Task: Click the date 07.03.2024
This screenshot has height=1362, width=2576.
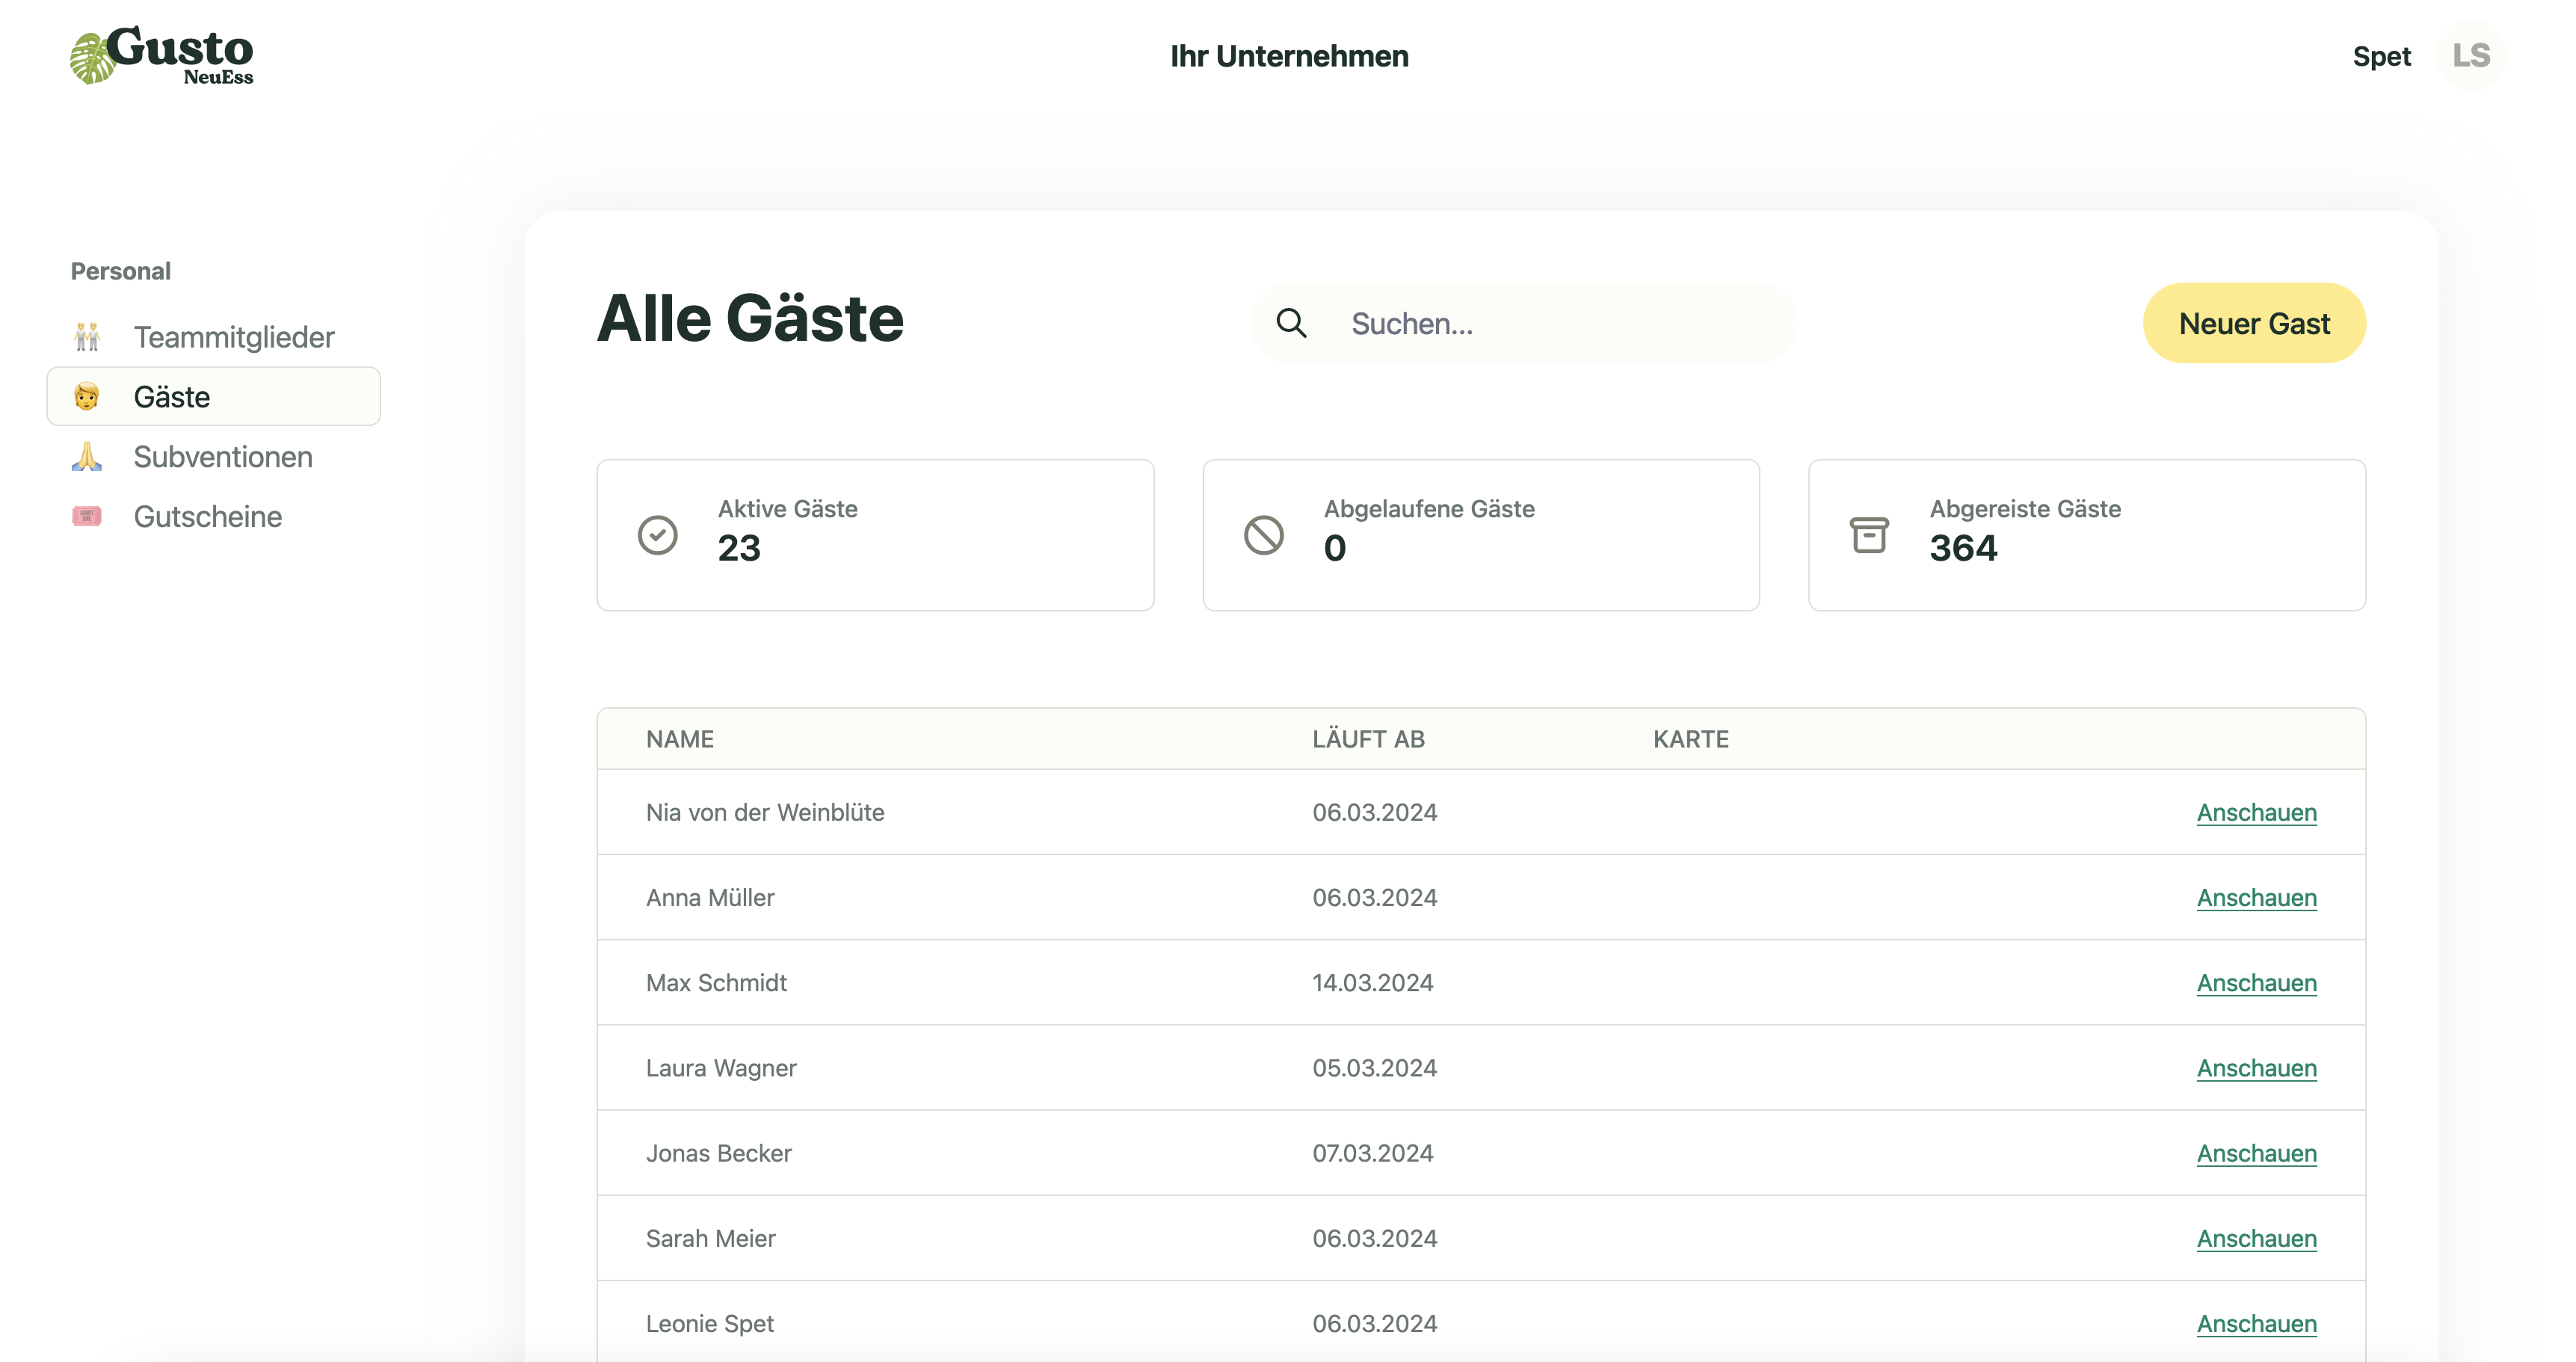Action: coord(1372,1153)
